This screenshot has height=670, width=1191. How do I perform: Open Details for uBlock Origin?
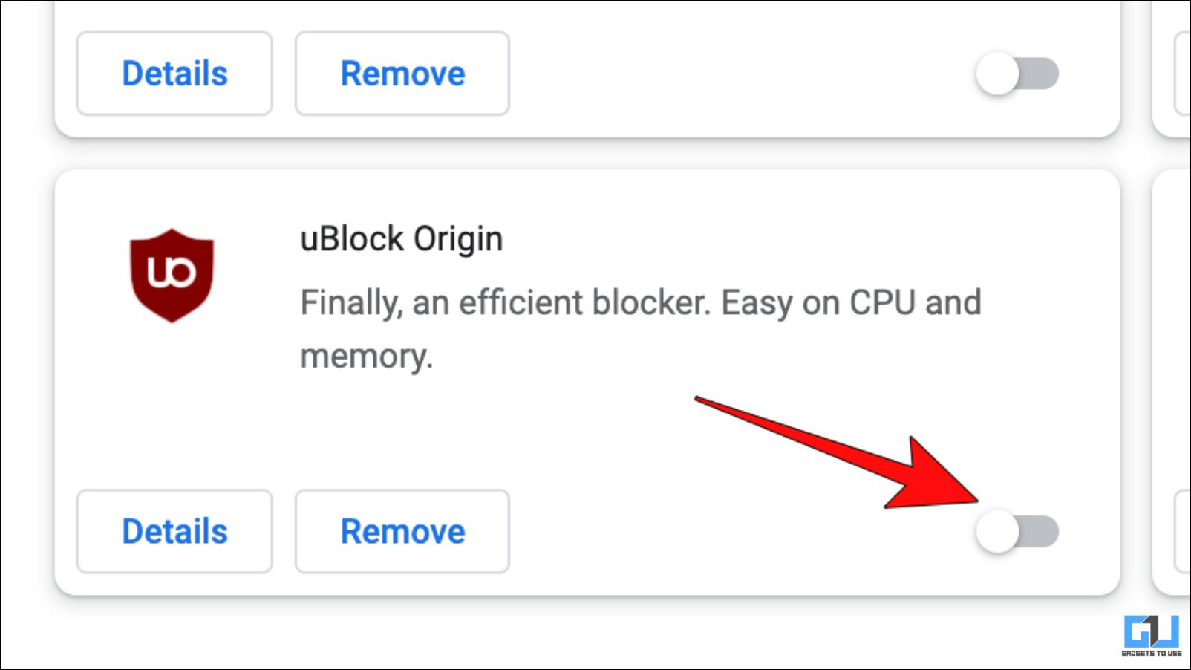[174, 531]
